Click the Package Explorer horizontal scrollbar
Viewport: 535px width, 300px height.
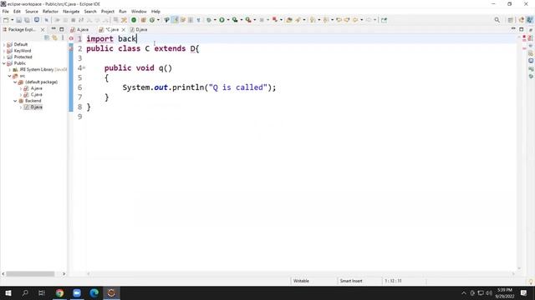pos(30,274)
